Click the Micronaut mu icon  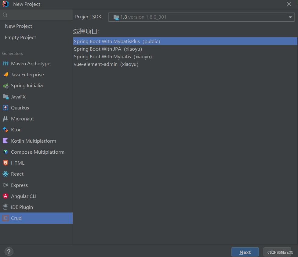click(x=5, y=119)
